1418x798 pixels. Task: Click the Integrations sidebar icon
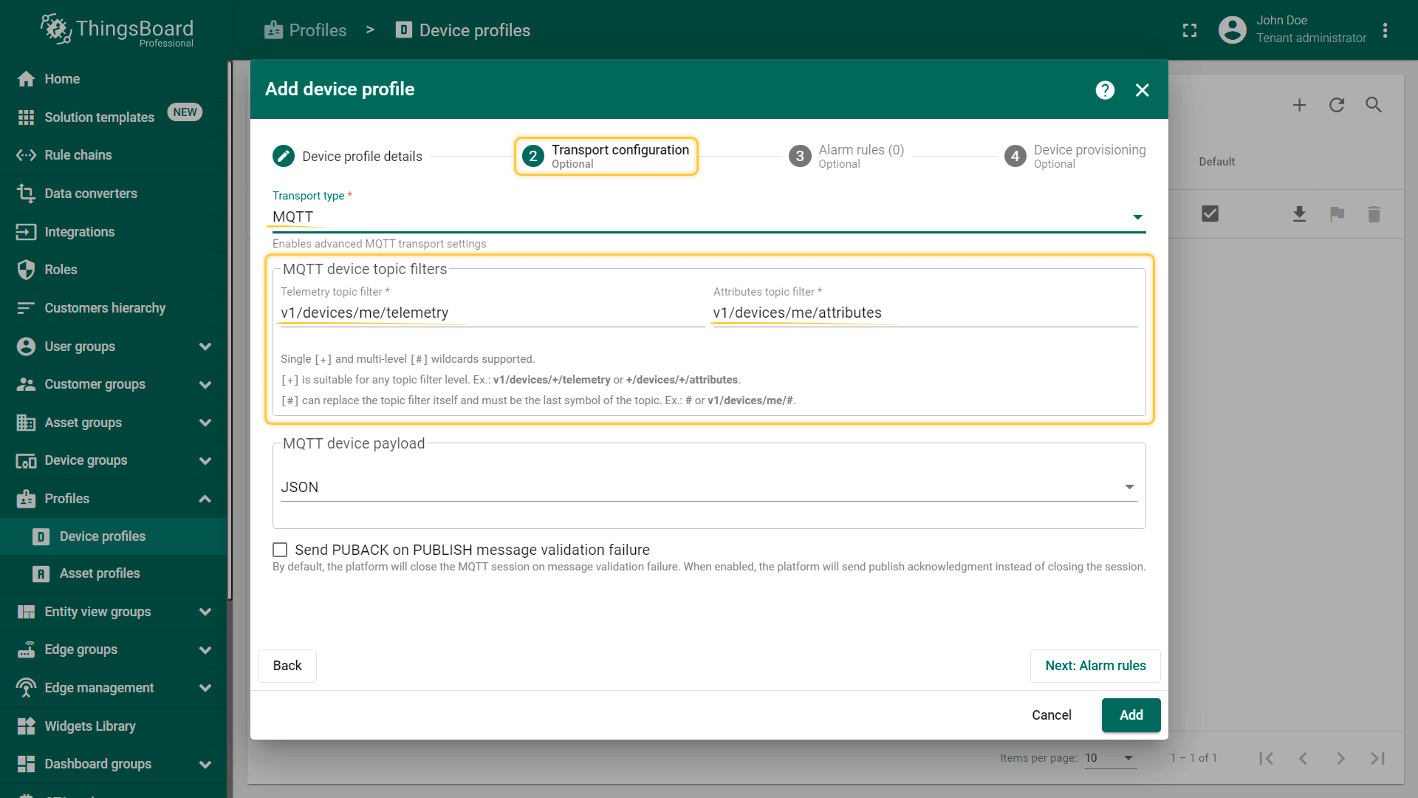(26, 232)
